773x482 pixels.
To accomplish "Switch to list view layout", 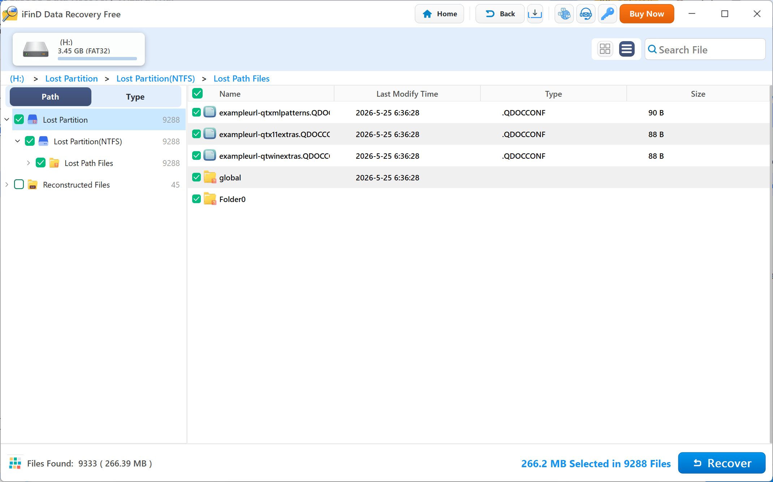I will (627, 49).
